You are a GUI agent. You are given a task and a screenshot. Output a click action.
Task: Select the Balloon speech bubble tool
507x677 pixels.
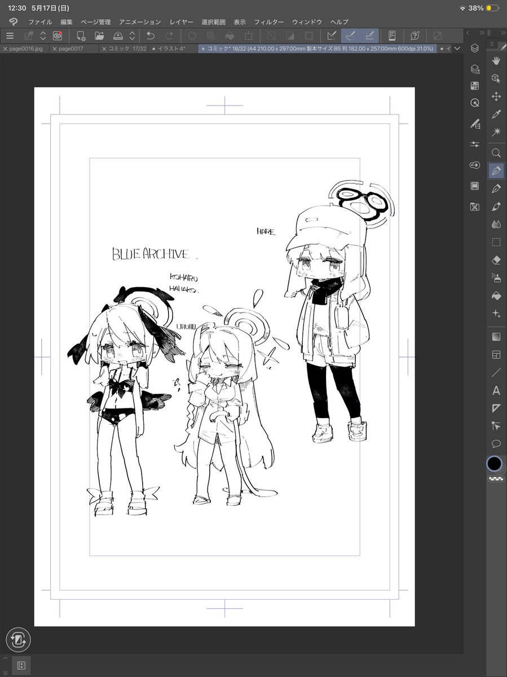[496, 443]
